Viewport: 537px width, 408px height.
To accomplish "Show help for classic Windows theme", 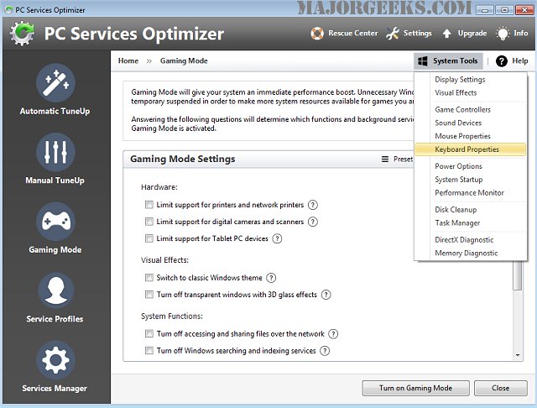I will point(271,278).
